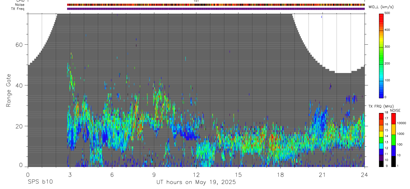
Task: Click the '500' tick on the width colorbar
Action: (388, 13)
